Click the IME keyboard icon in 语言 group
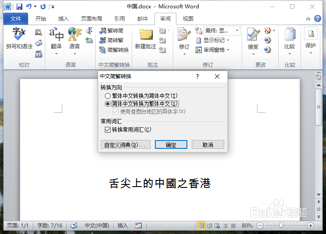 89,40
